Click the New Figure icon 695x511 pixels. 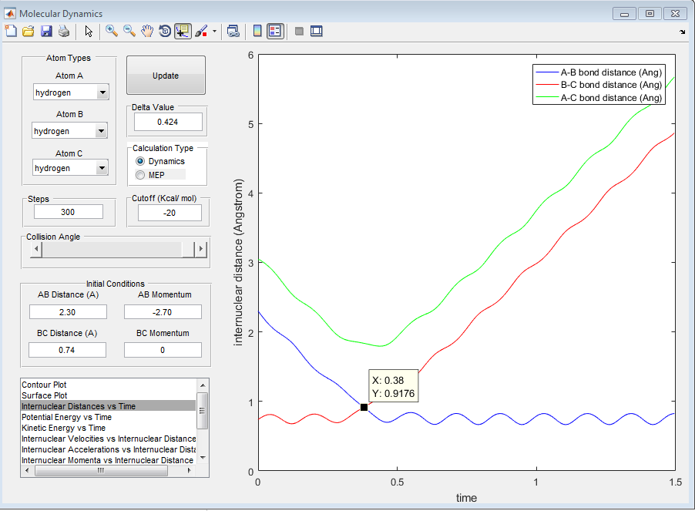[11, 32]
